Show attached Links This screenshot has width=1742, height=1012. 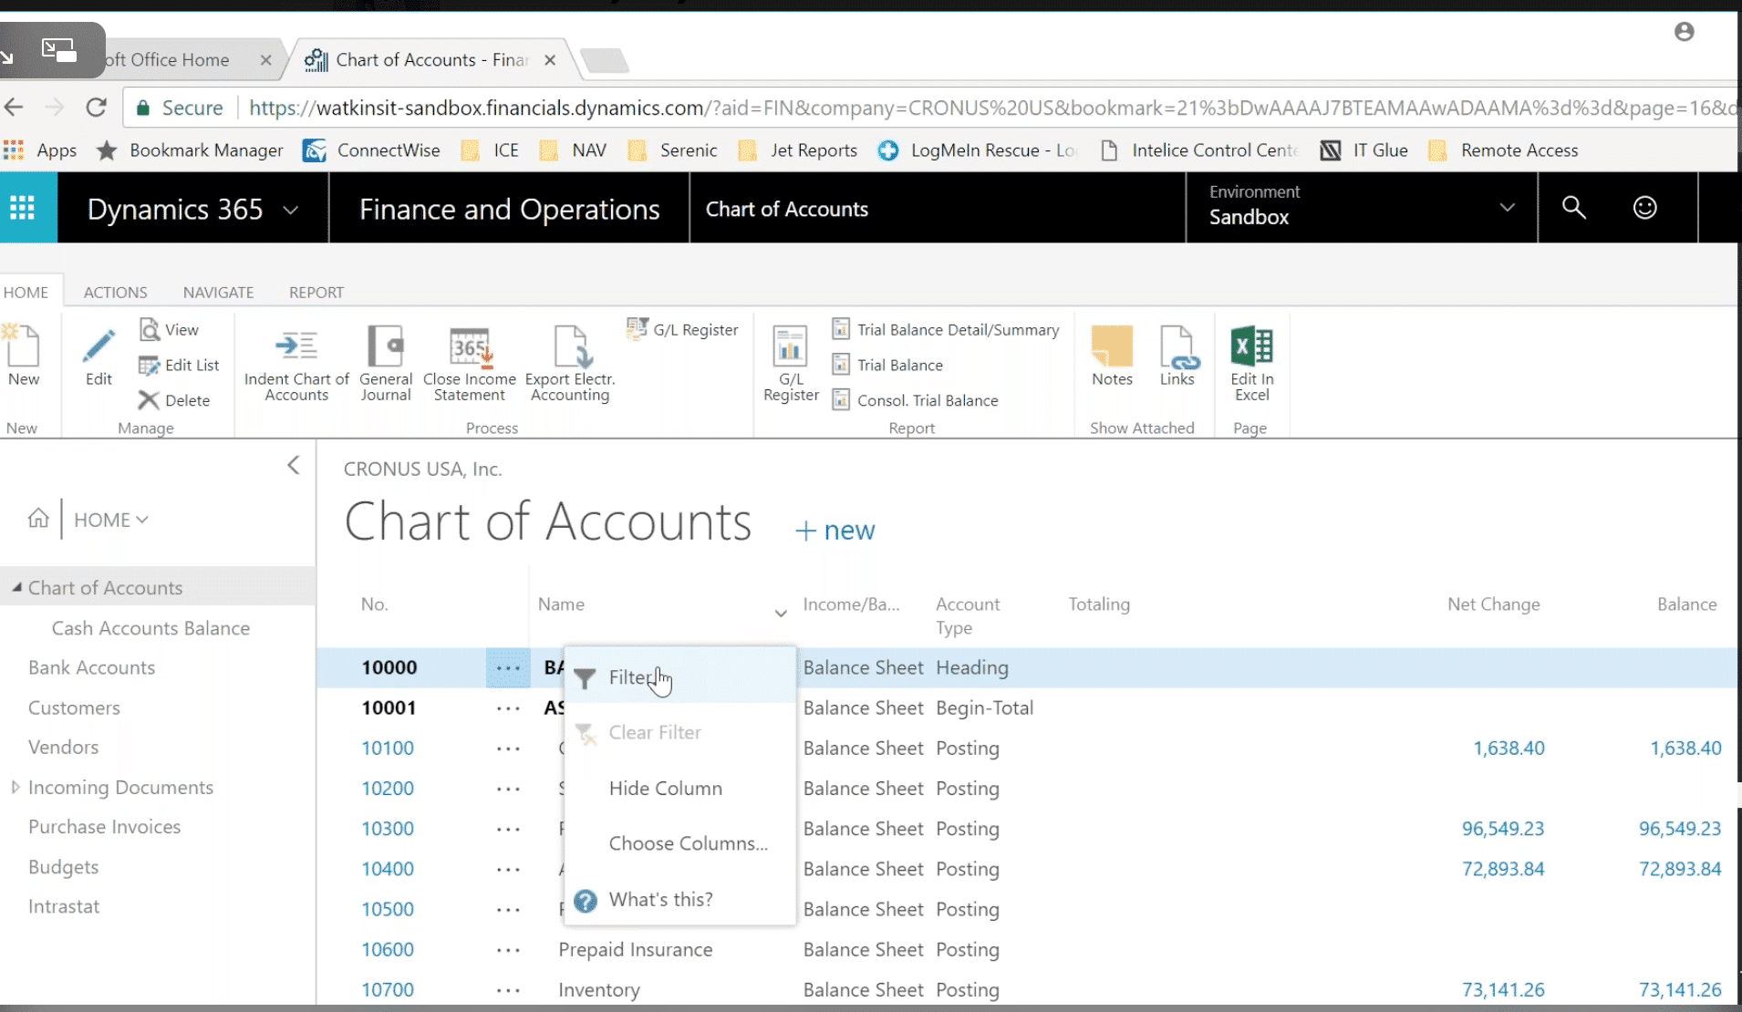coord(1177,356)
